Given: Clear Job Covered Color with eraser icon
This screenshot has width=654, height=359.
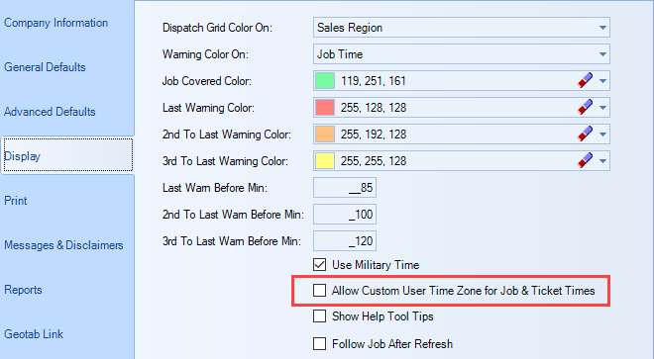Looking at the screenshot, I should click(x=586, y=80).
